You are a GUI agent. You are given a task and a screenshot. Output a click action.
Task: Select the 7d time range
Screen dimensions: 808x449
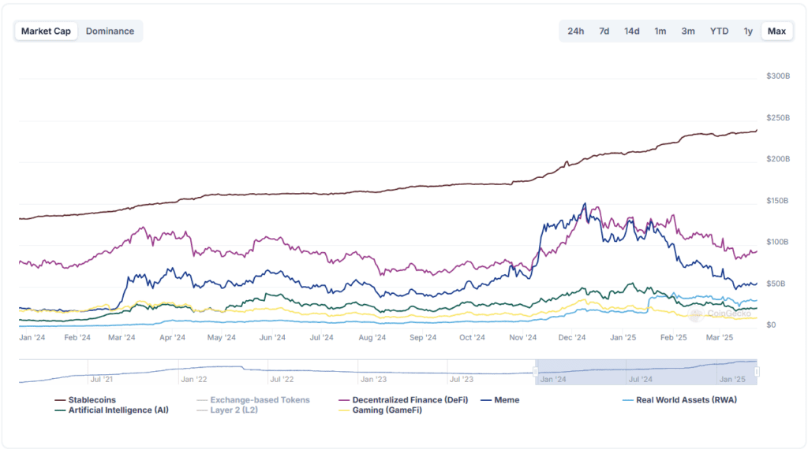[x=604, y=32]
